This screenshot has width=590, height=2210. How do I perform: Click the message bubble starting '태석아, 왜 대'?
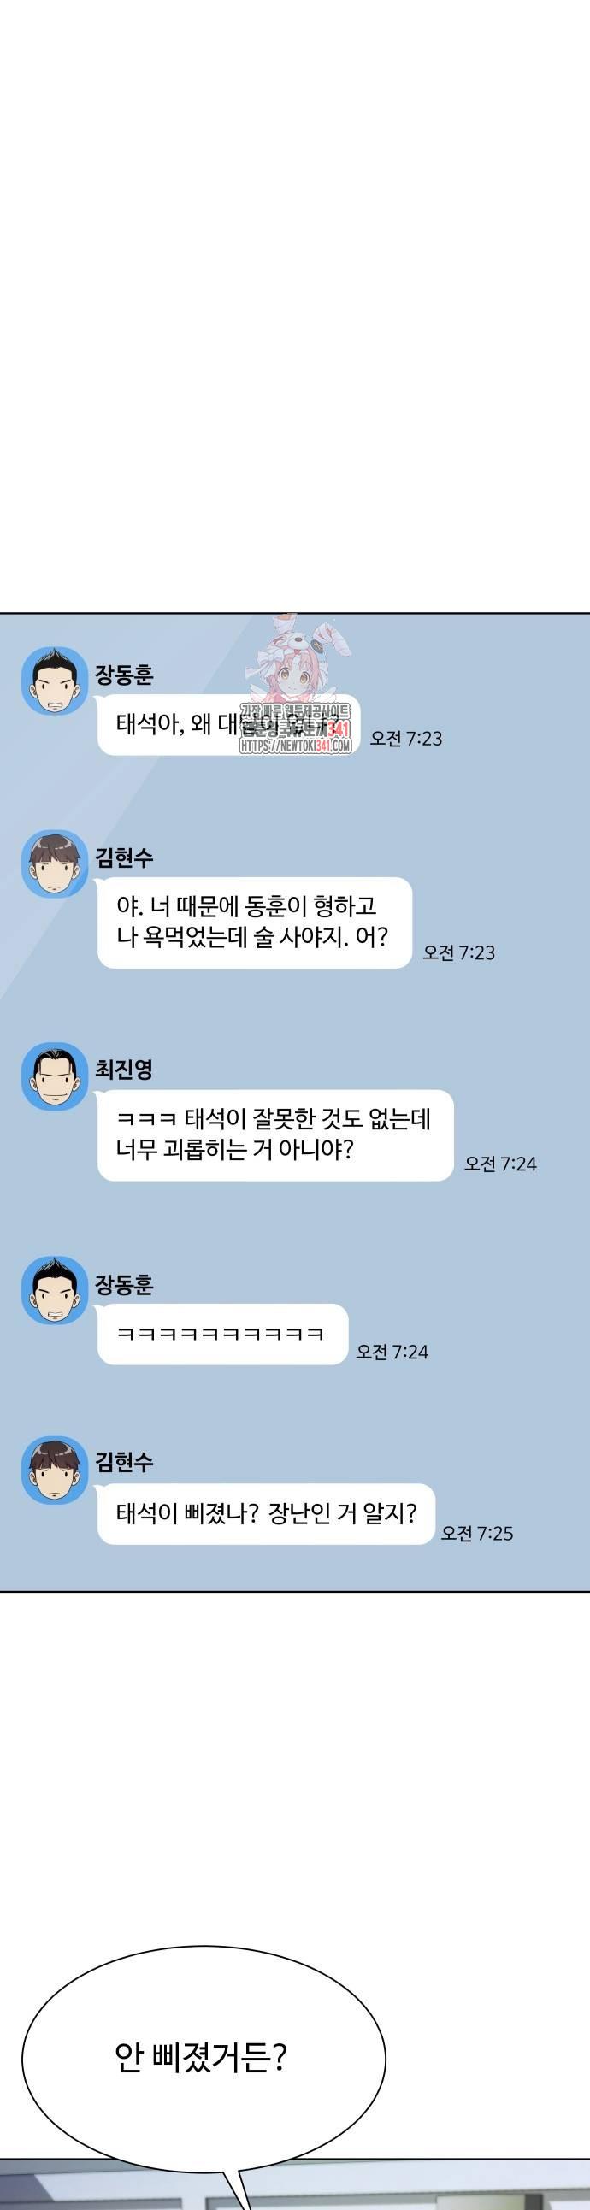[229, 725]
